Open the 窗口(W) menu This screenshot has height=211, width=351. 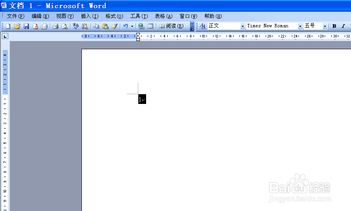(188, 16)
